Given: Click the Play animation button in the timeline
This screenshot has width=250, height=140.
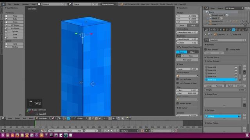Looking at the screenshot, I should (111, 131).
